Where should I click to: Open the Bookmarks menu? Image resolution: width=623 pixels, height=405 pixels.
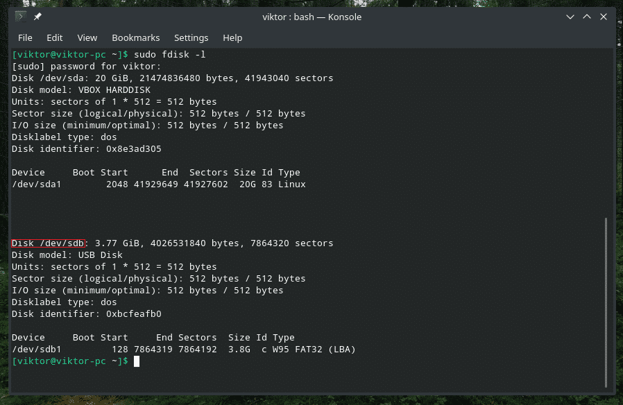(136, 38)
